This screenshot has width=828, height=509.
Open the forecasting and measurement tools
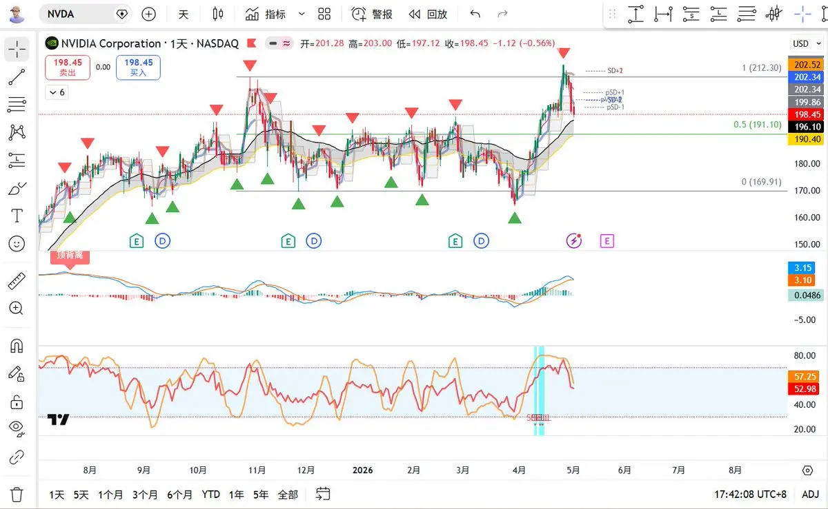[x=17, y=160]
